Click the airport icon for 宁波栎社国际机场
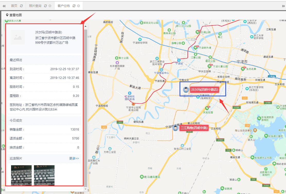The height and width of the screenshot is (194, 286). click(x=130, y=93)
